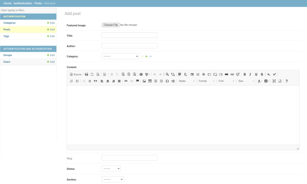Click the Remove Format icon
The height and width of the screenshot is (184, 307).
click(x=185, y=74)
